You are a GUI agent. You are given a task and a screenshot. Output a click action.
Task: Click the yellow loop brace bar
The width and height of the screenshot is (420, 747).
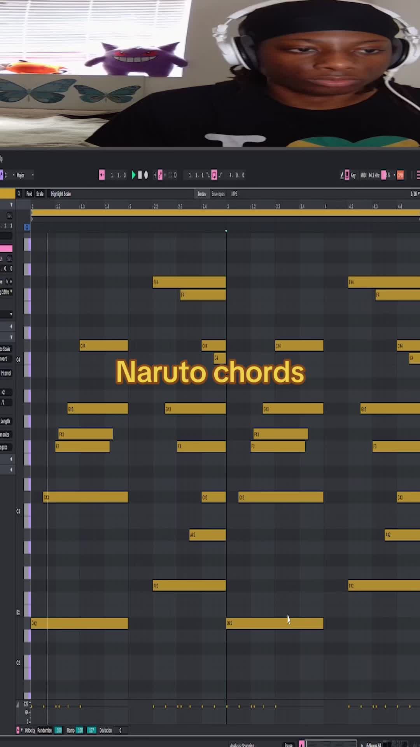pyautogui.click(x=226, y=213)
